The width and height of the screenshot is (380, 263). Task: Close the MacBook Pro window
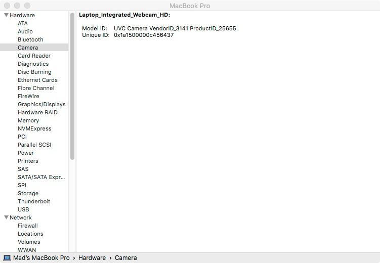[7, 6]
